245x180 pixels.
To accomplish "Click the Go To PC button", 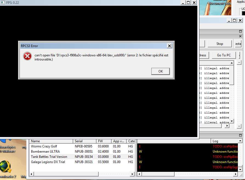I will click(x=224, y=55).
